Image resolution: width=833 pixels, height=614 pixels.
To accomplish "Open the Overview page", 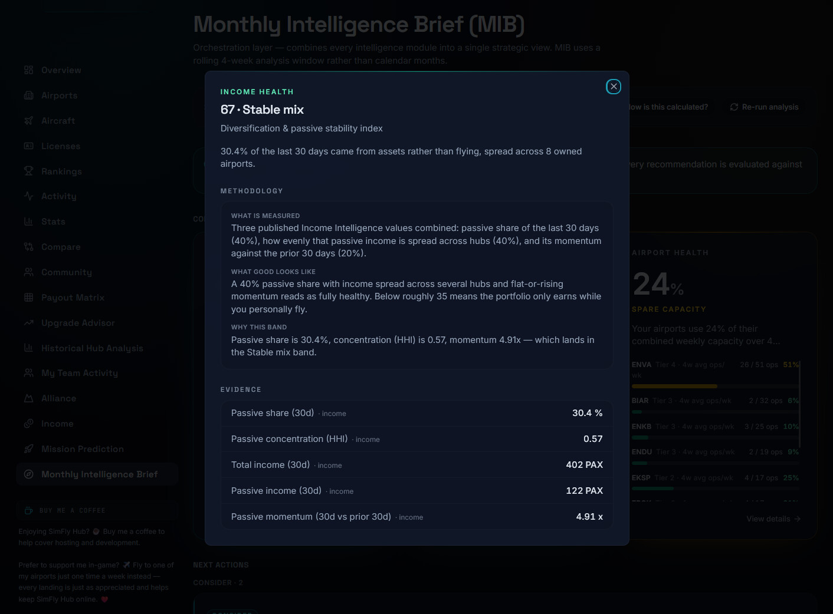I will pyautogui.click(x=97, y=70).
